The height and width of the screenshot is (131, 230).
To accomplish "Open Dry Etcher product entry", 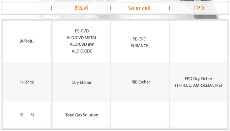I will click(82, 82).
